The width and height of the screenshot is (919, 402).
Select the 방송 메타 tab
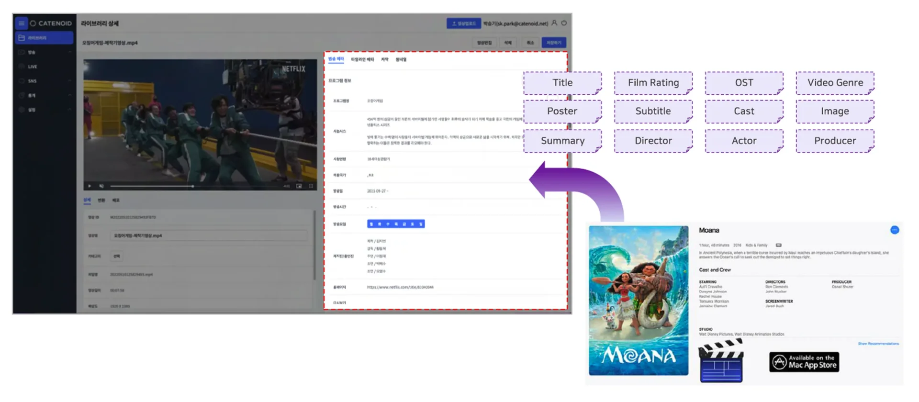coord(336,59)
